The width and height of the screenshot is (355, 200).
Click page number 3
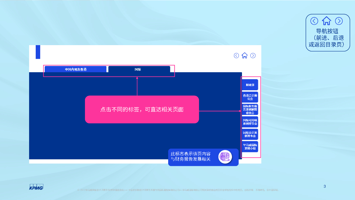point(324,186)
